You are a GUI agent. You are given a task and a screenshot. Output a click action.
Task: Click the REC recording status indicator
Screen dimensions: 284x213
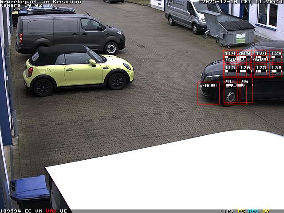coord(253,211)
